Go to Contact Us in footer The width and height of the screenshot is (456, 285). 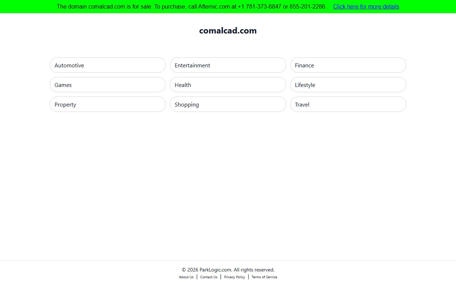209,277
